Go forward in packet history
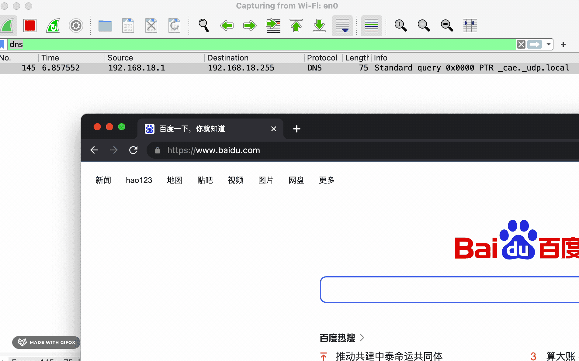This screenshot has height=361, width=579. pyautogui.click(x=250, y=26)
